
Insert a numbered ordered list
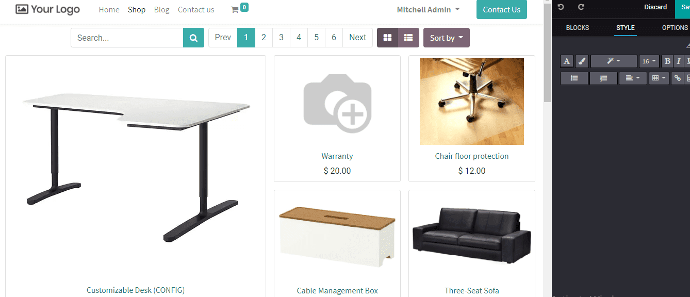coord(603,78)
